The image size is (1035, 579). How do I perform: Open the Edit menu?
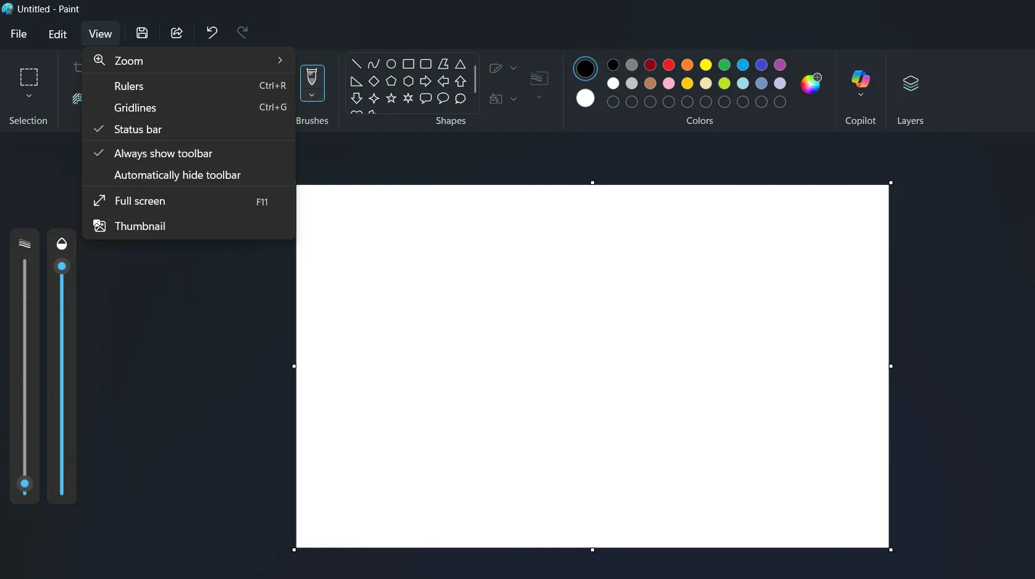[x=57, y=34]
